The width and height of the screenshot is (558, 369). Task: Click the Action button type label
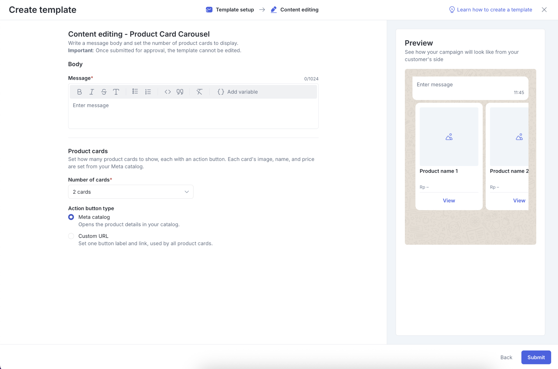pyautogui.click(x=91, y=208)
